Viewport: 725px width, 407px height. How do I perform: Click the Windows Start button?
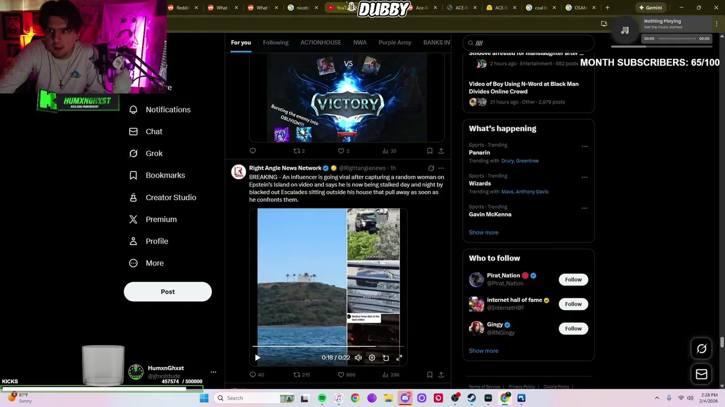point(204,398)
